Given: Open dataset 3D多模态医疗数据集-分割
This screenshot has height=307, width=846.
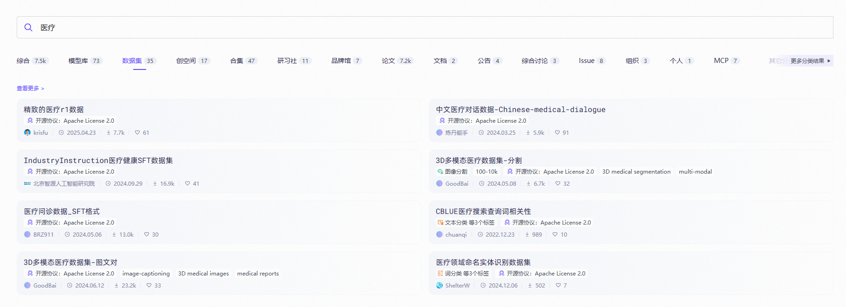Looking at the screenshot, I should click(479, 160).
